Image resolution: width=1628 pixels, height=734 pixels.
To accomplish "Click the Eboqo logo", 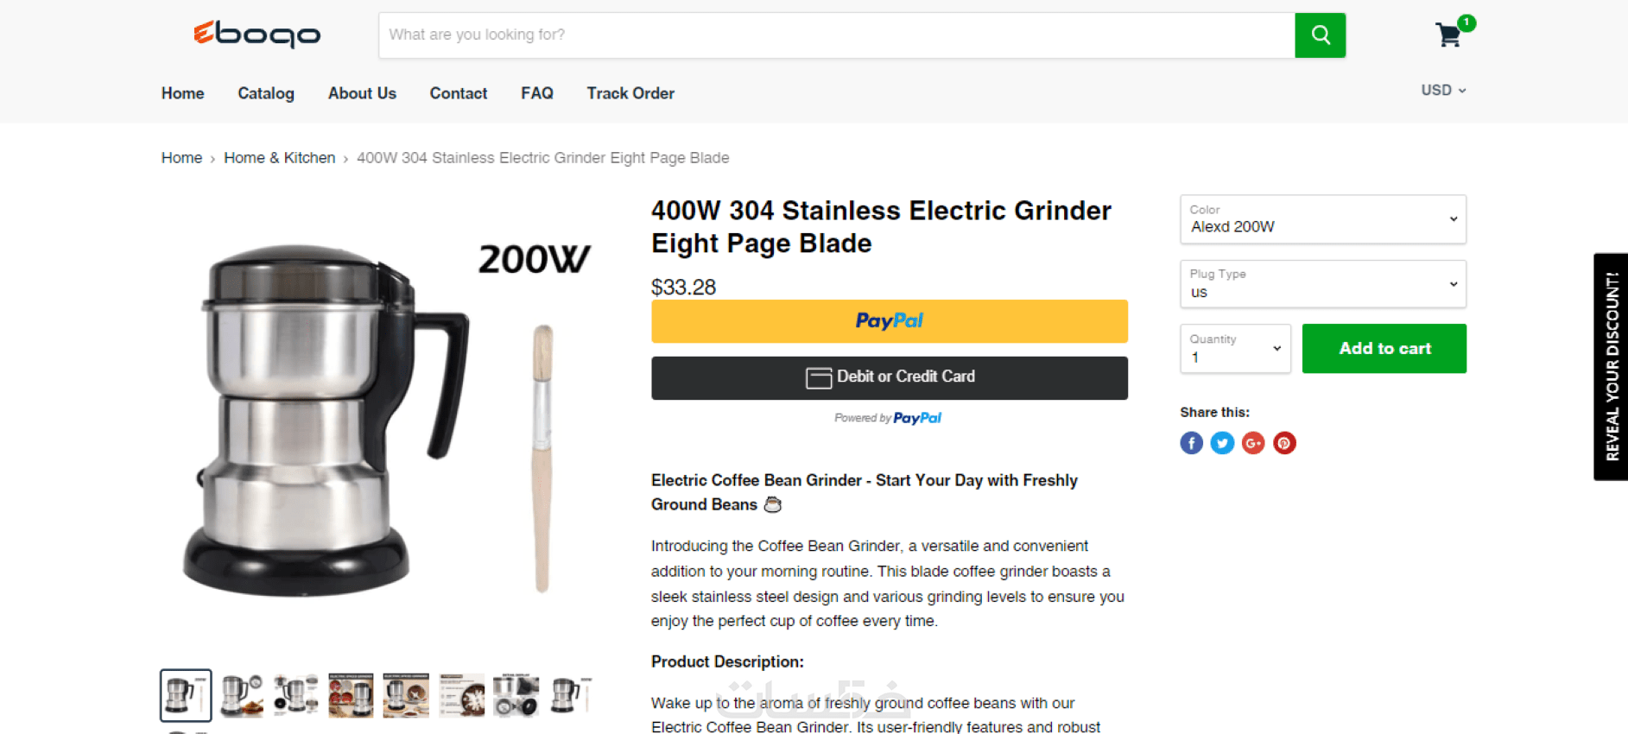I will 257,35.
